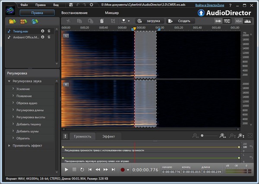Collapse the Регулировка звука section

pos(9,81)
